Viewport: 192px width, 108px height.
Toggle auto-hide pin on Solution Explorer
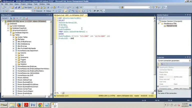tap(187, 15)
